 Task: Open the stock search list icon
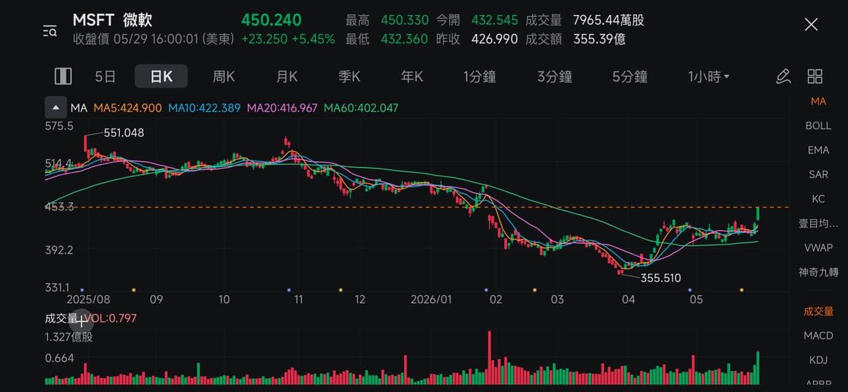point(50,30)
